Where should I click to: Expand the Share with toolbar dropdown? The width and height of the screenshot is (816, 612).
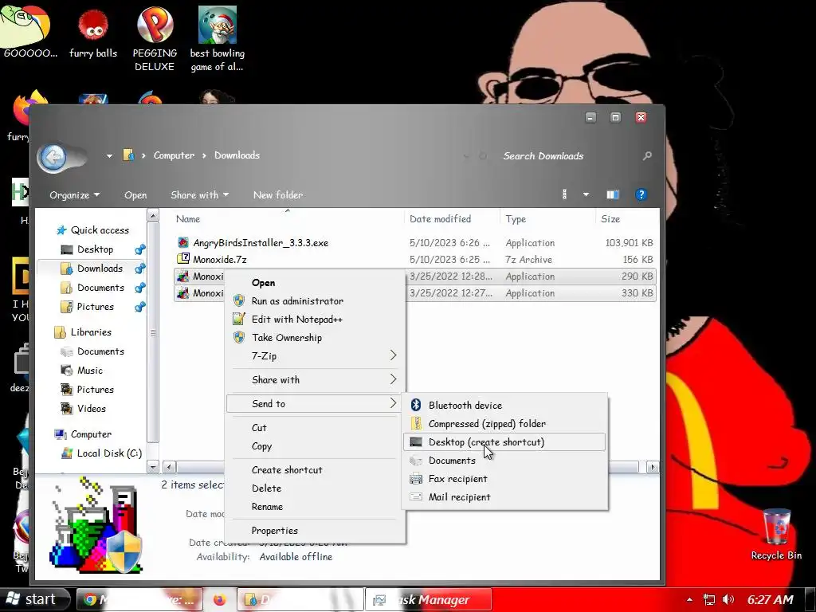coord(200,195)
